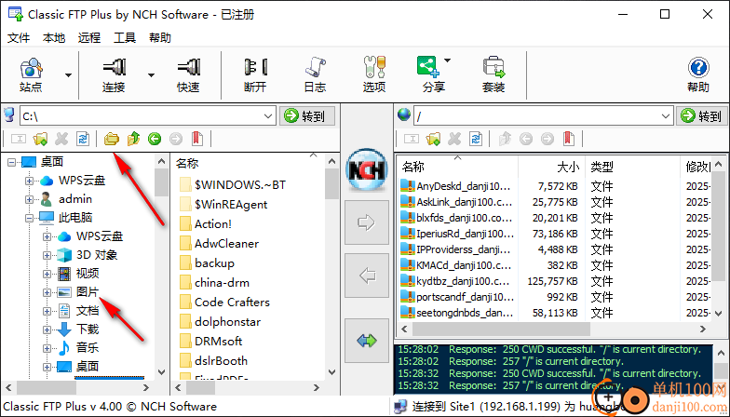Select 音乐 in the folder tree
Screen dimensions: 730x417
point(88,348)
